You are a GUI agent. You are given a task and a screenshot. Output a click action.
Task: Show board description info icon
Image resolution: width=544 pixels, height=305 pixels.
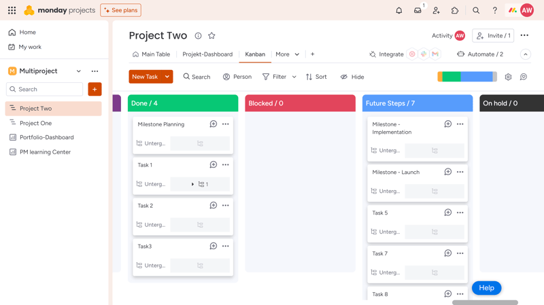pyautogui.click(x=198, y=36)
